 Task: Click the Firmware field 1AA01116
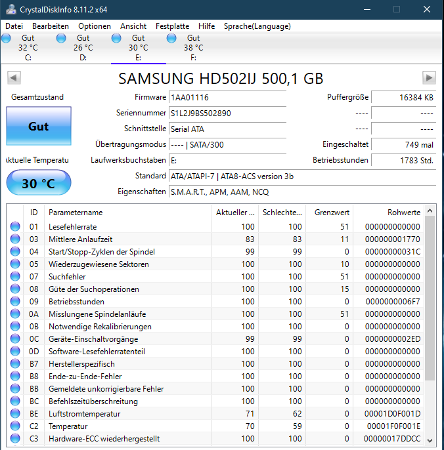tap(228, 98)
